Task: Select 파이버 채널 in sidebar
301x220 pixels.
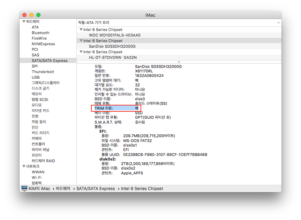Action: click(40, 149)
